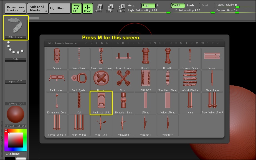
Task: Pick the Bracelet Link mesh
Action: (x=123, y=103)
